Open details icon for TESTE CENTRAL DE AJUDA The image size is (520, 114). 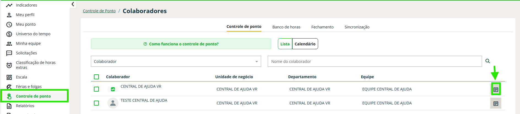point(496,104)
